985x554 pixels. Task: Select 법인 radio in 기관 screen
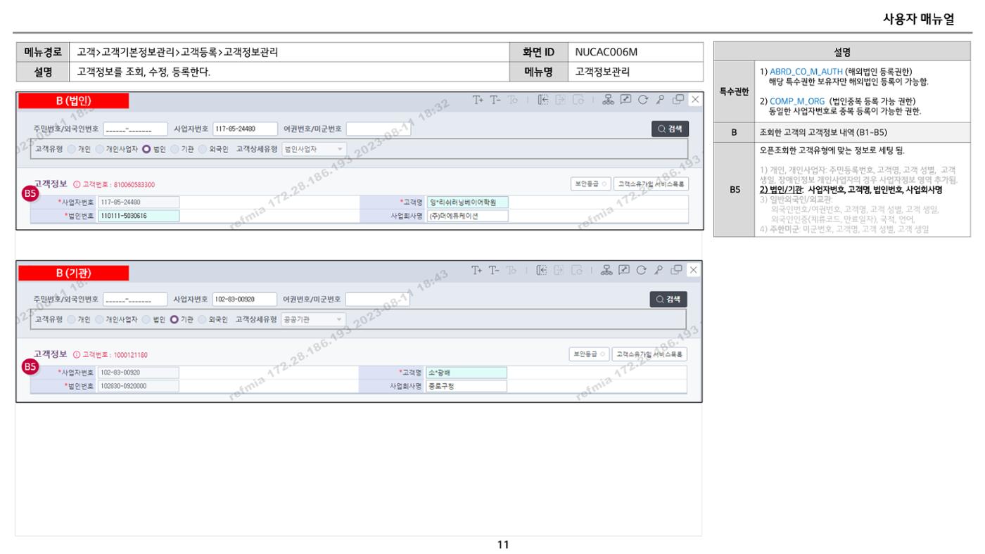[x=146, y=319]
